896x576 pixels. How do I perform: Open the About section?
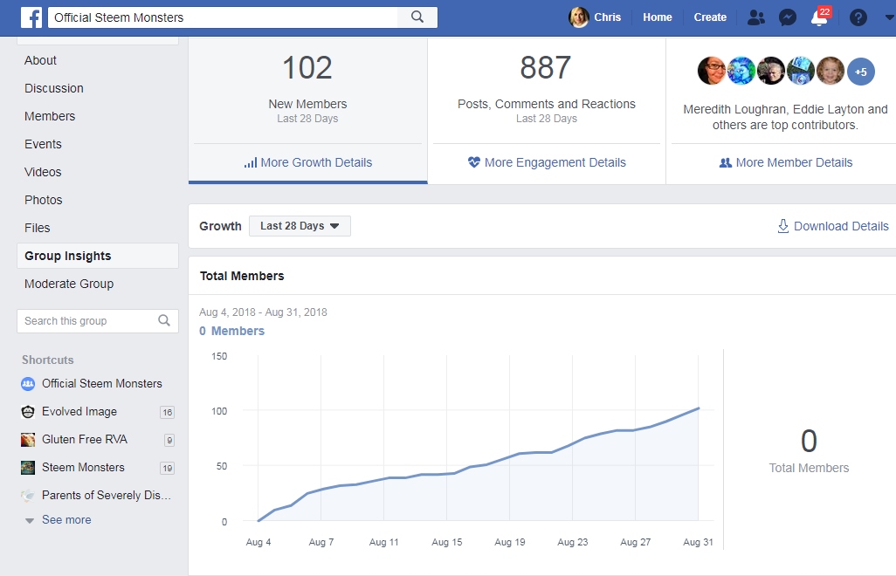(40, 60)
